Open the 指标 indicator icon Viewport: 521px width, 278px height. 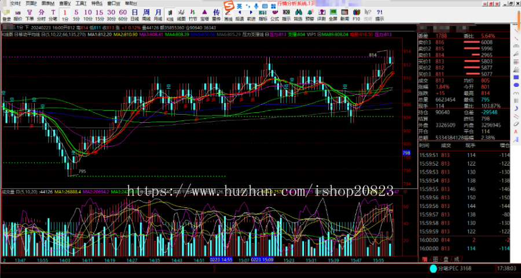coord(263,15)
